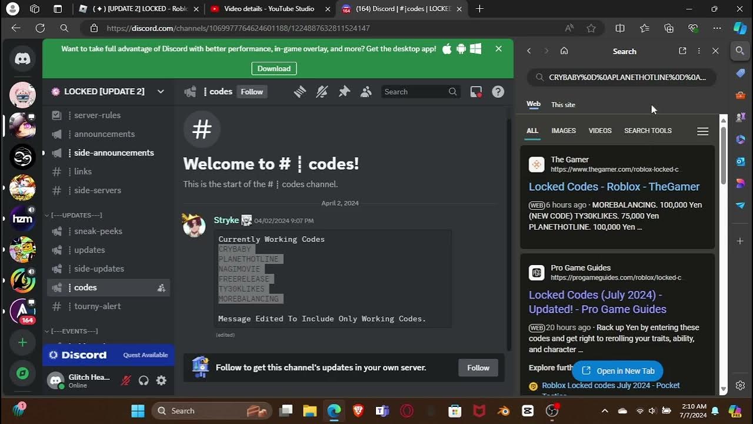The image size is (753, 424).
Task: Open the hzm server icon
Action: 22,219
